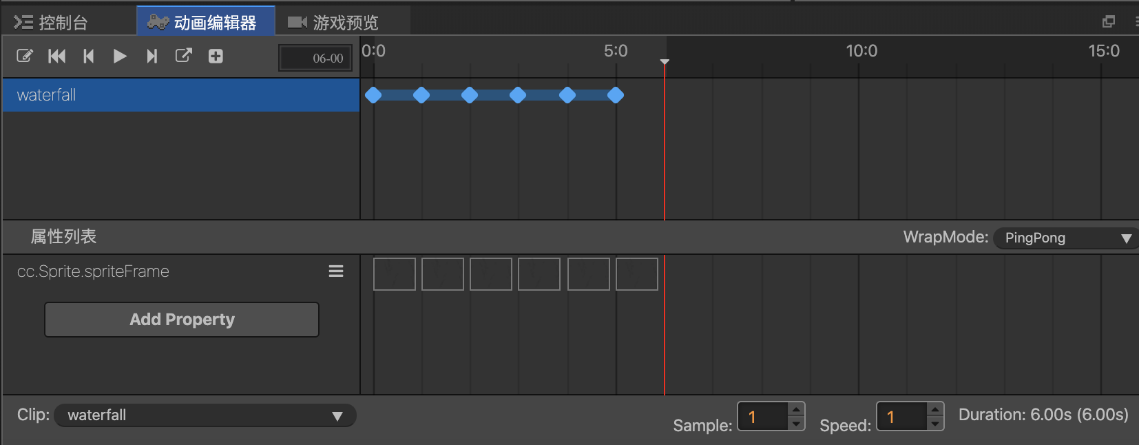Click the add event icon

point(183,56)
